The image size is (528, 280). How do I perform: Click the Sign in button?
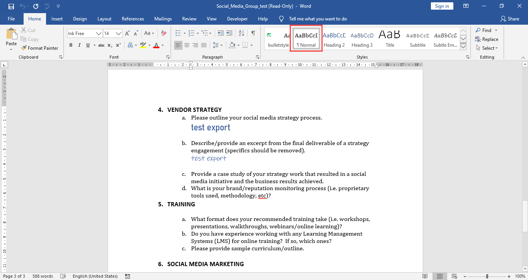click(x=442, y=6)
